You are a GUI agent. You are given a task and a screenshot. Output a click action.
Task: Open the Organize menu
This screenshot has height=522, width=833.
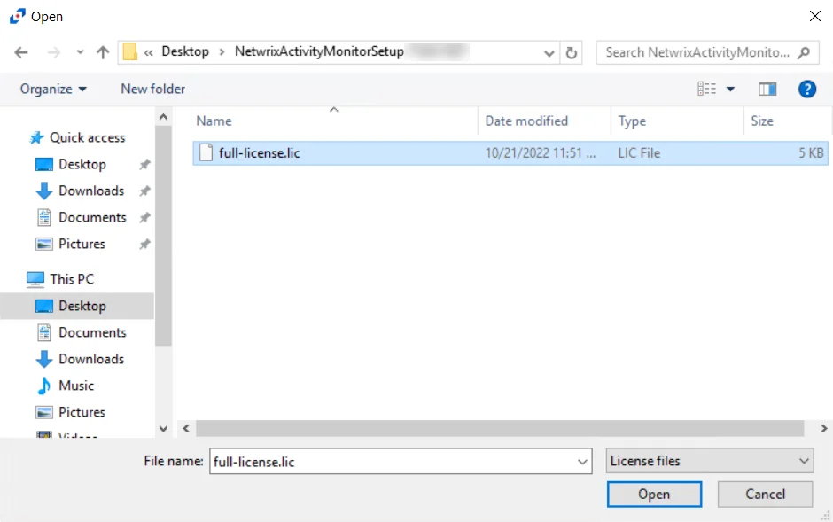[53, 89]
